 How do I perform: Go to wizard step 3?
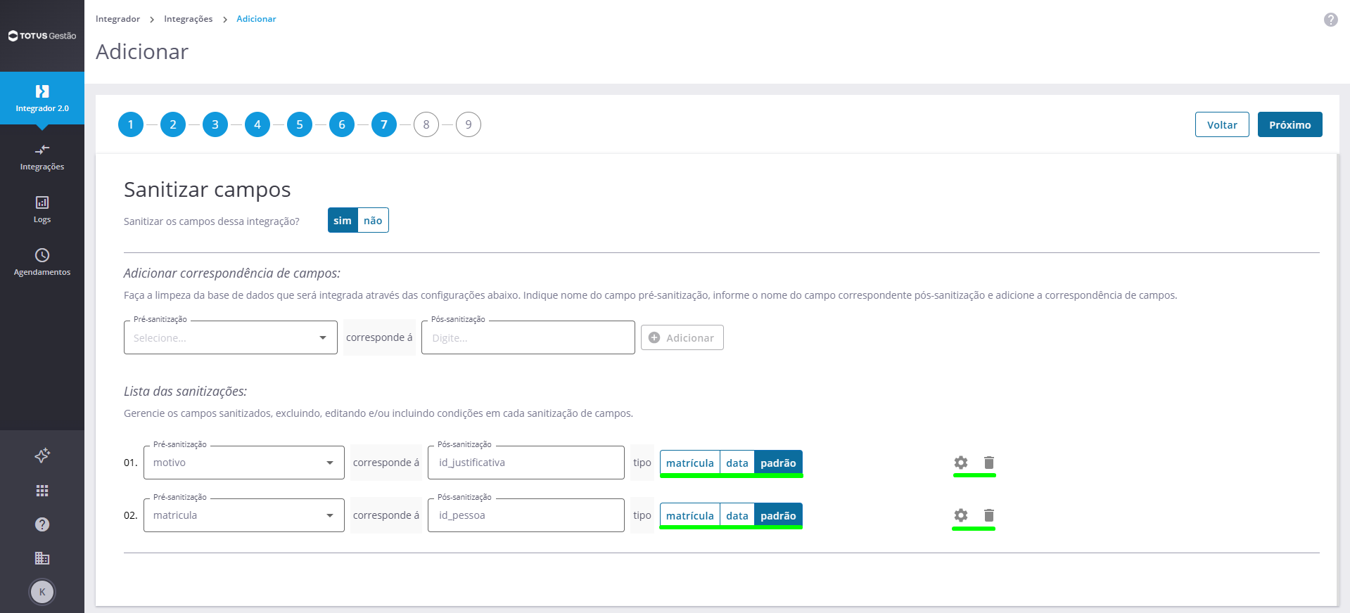(x=215, y=124)
